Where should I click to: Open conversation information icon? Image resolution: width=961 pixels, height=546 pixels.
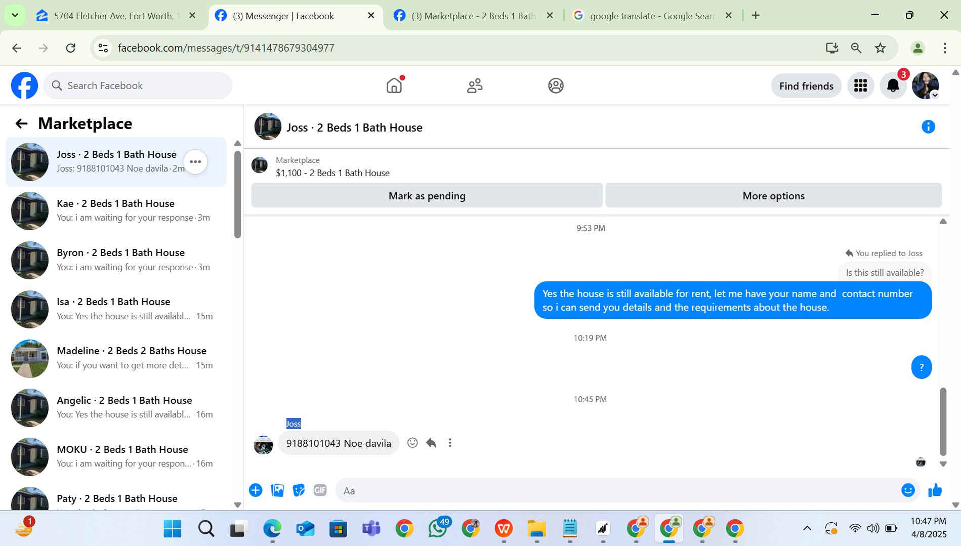pos(928,127)
